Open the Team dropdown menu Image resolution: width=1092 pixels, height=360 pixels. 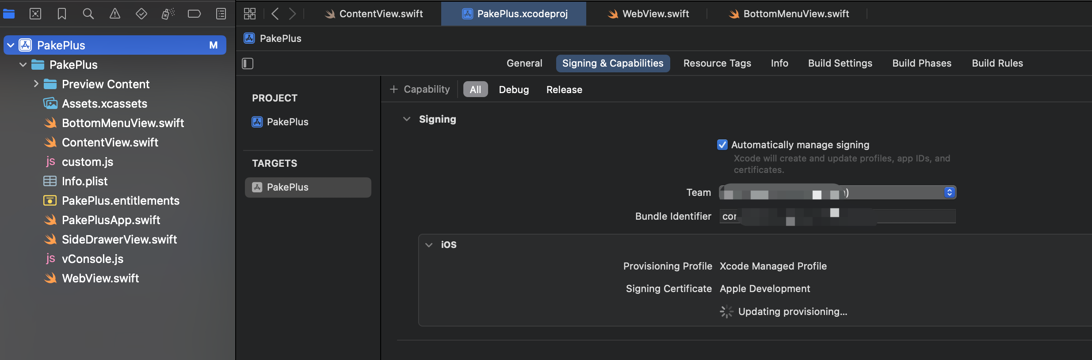pos(838,193)
